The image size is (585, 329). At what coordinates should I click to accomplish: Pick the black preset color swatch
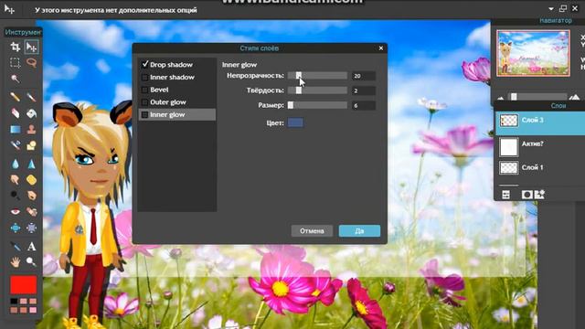(x=15, y=301)
